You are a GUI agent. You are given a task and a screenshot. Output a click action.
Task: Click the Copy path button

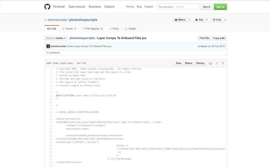click(219, 38)
